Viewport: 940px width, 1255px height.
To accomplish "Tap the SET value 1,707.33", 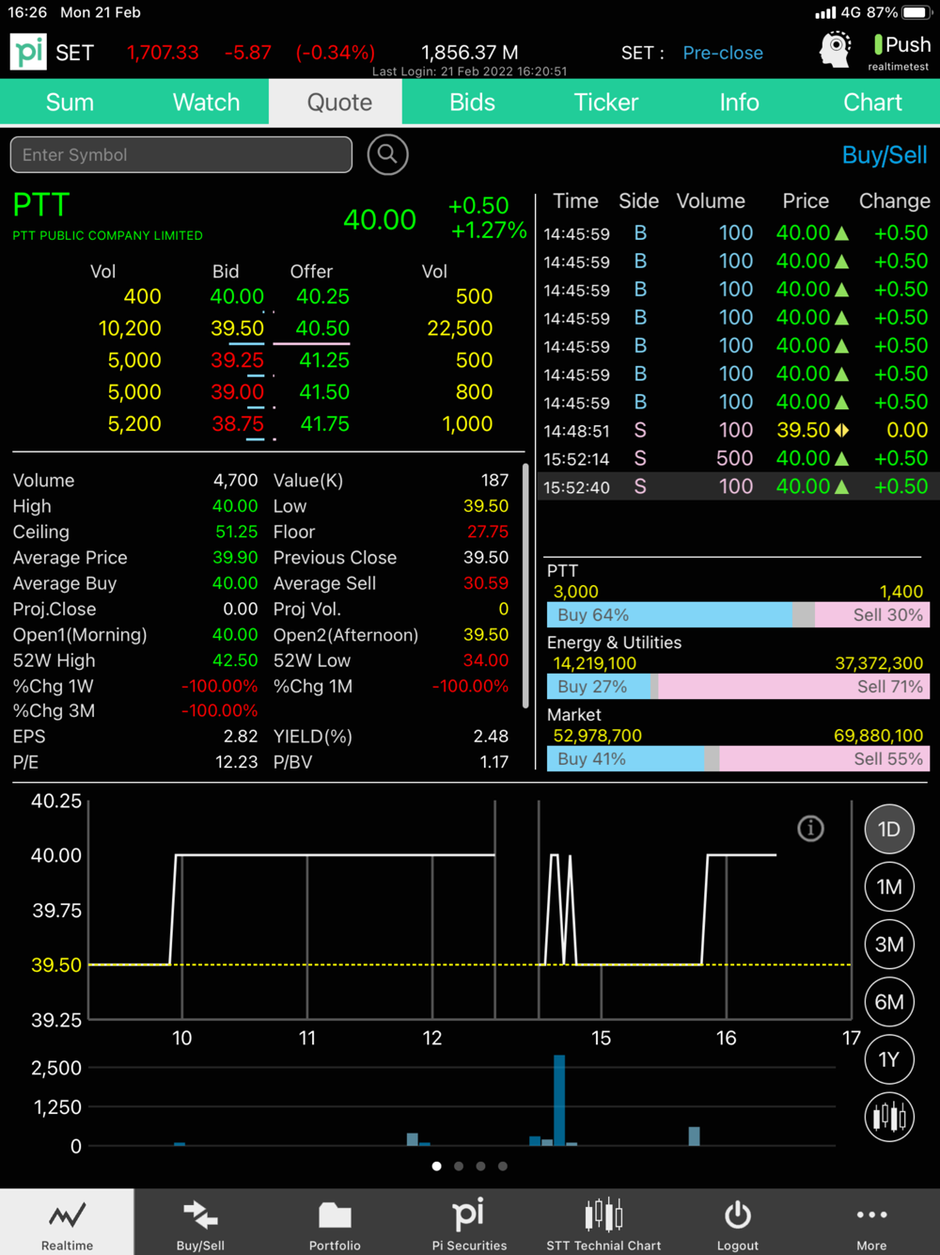I will coord(163,53).
